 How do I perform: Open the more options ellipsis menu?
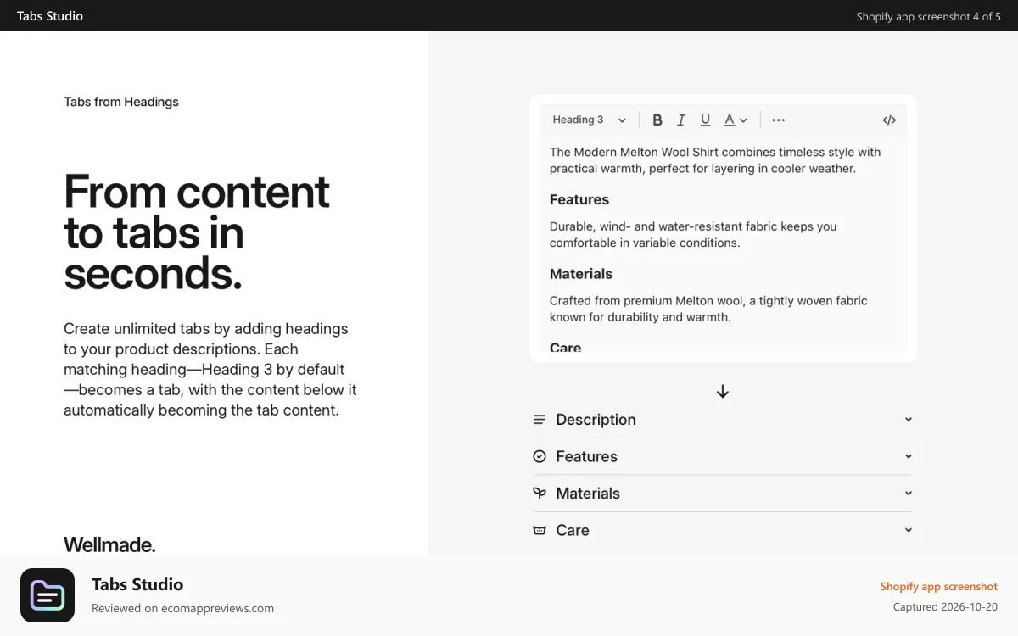[x=779, y=120]
